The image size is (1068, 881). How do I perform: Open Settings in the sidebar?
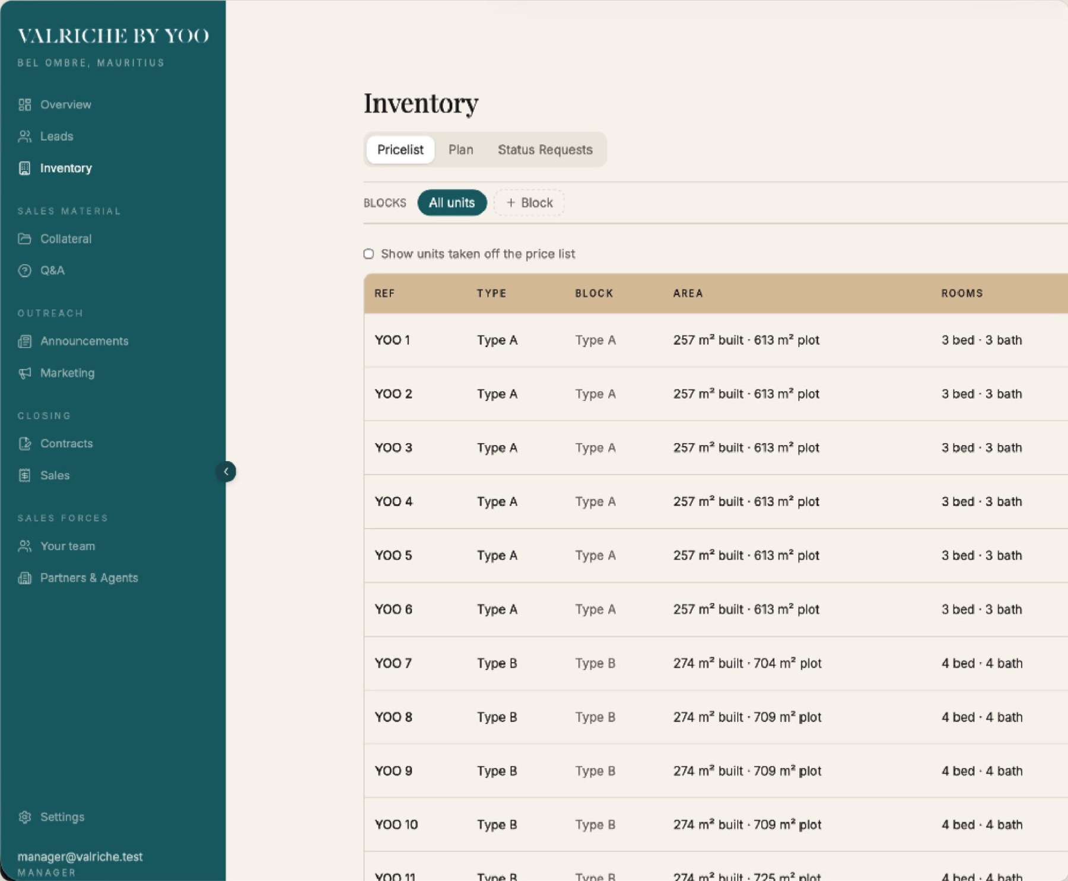(x=62, y=817)
